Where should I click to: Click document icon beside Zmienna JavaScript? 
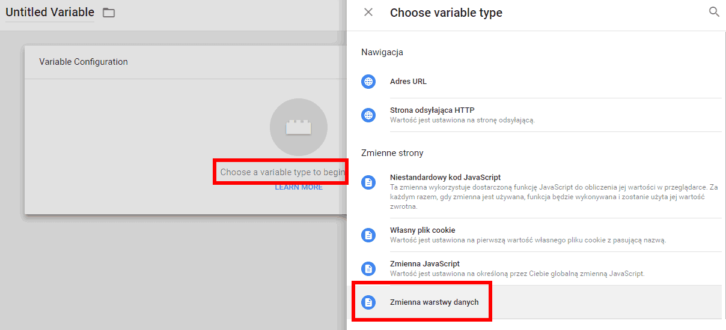coord(368,269)
